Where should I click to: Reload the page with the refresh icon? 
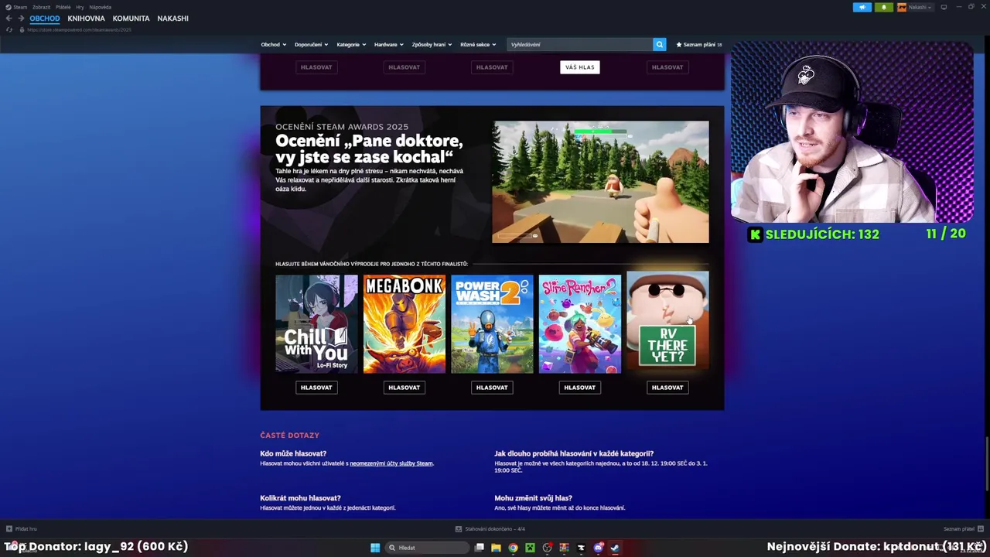tap(9, 29)
